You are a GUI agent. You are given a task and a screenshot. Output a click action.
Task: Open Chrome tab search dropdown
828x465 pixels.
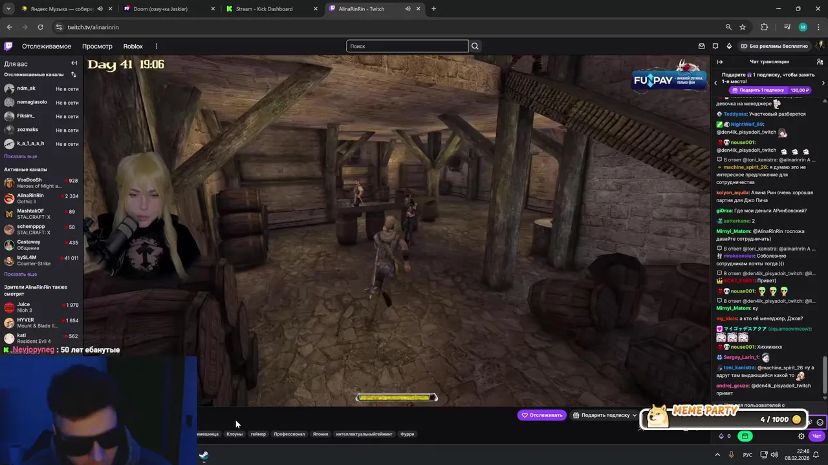(x=8, y=9)
